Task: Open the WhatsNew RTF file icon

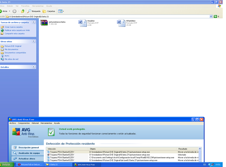Action: 121,23
